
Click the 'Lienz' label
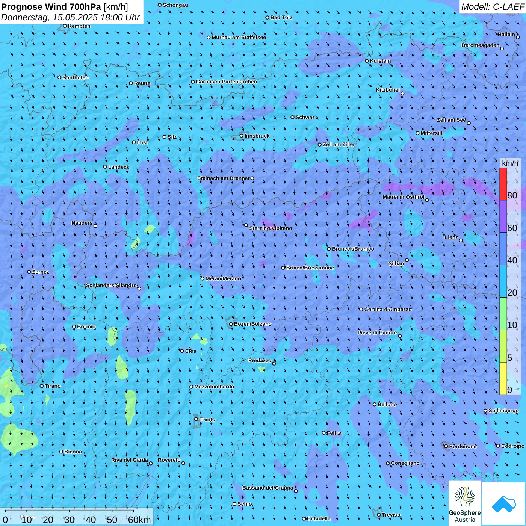451,237
